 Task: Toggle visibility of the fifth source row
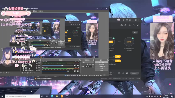tap(37, 69)
